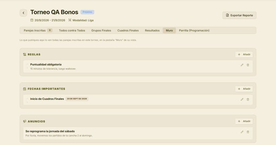The width and height of the screenshot is (276, 145).
Task: Click the Exportar Reporte button
Action: click(x=239, y=15)
